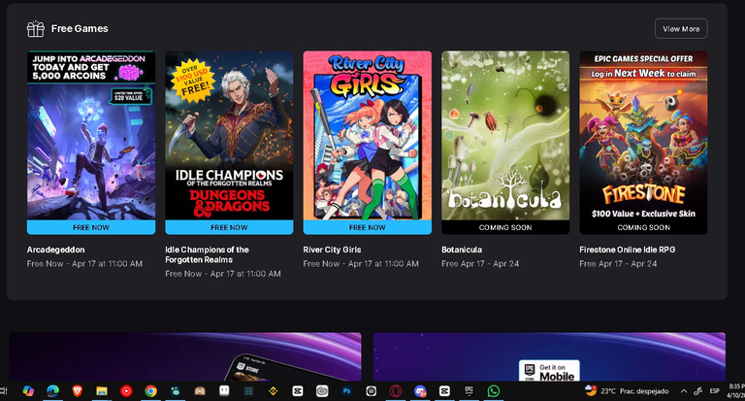Open the Botanicula title link

(x=462, y=250)
